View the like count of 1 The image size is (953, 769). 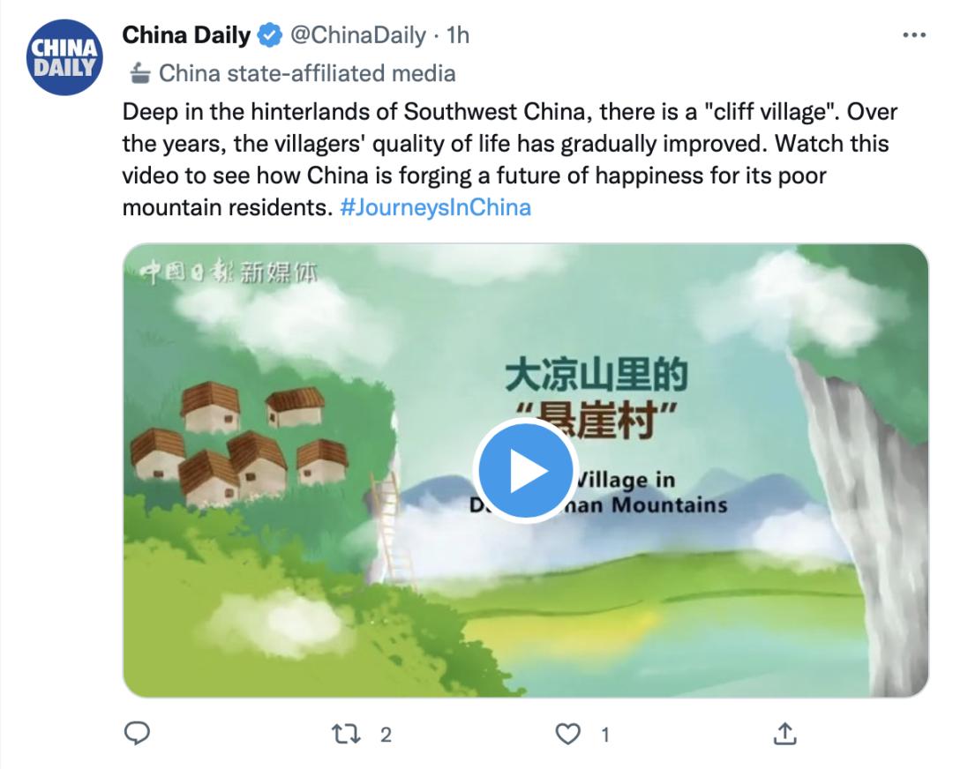click(x=604, y=735)
